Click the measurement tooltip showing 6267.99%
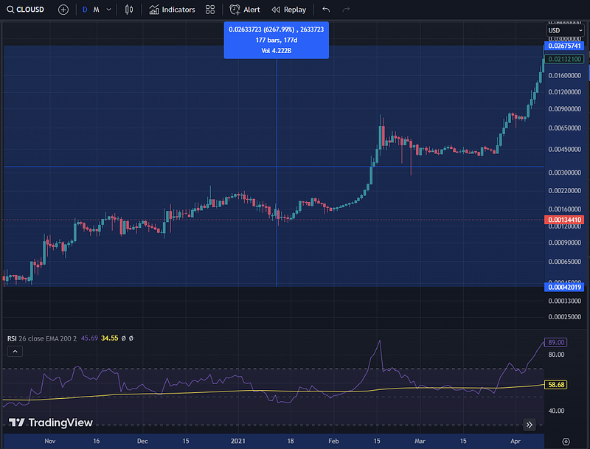This screenshot has height=449, width=590. pyautogui.click(x=276, y=40)
